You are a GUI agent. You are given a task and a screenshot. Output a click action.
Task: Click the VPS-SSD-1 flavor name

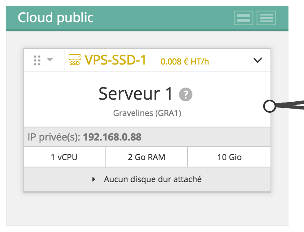pos(115,60)
